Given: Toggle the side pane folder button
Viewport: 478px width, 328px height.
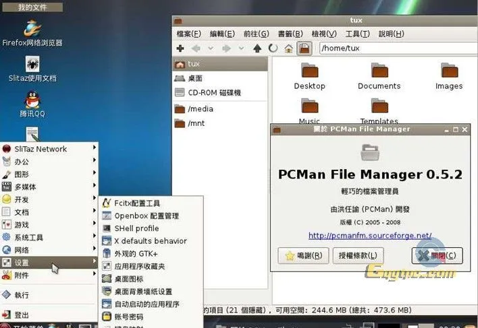Looking at the screenshot, I should pyautogui.click(x=304, y=48).
